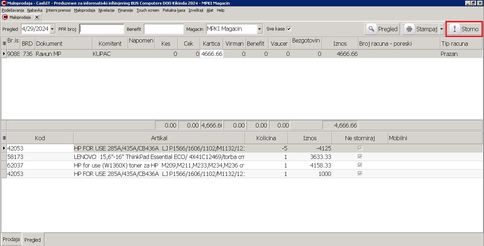The height and width of the screenshot is (246, 484).
Task: Expand the Magacin combo box arrow
Action: point(260,29)
